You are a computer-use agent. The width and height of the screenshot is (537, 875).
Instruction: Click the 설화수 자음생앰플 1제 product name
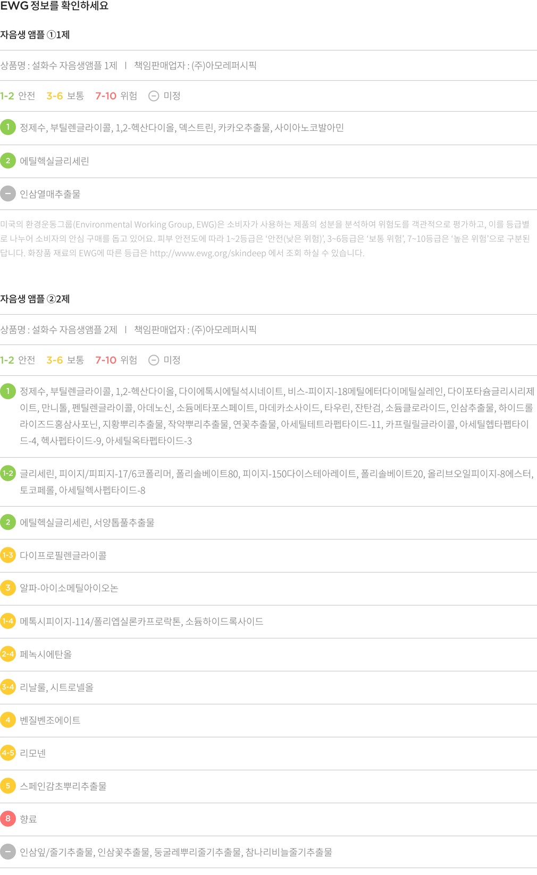pyautogui.click(x=74, y=65)
